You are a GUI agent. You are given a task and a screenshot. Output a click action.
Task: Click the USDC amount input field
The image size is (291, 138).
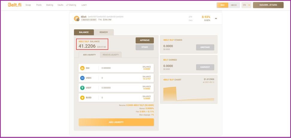click(x=120, y=78)
